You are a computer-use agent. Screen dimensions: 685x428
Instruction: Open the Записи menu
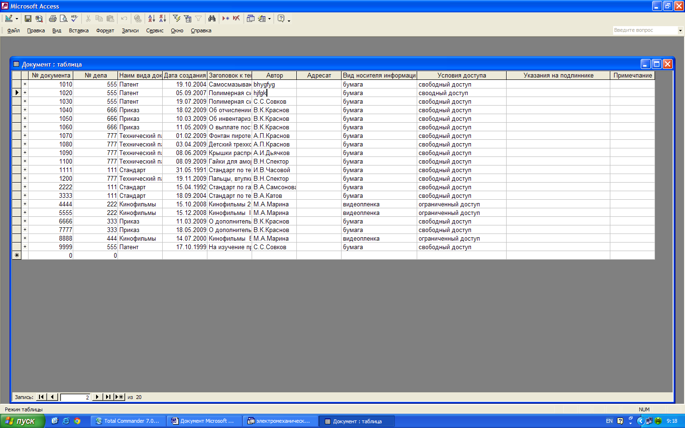(x=130, y=30)
